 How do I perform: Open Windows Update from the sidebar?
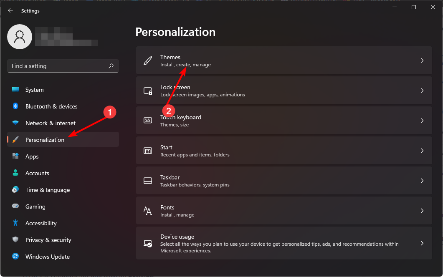coord(15,257)
